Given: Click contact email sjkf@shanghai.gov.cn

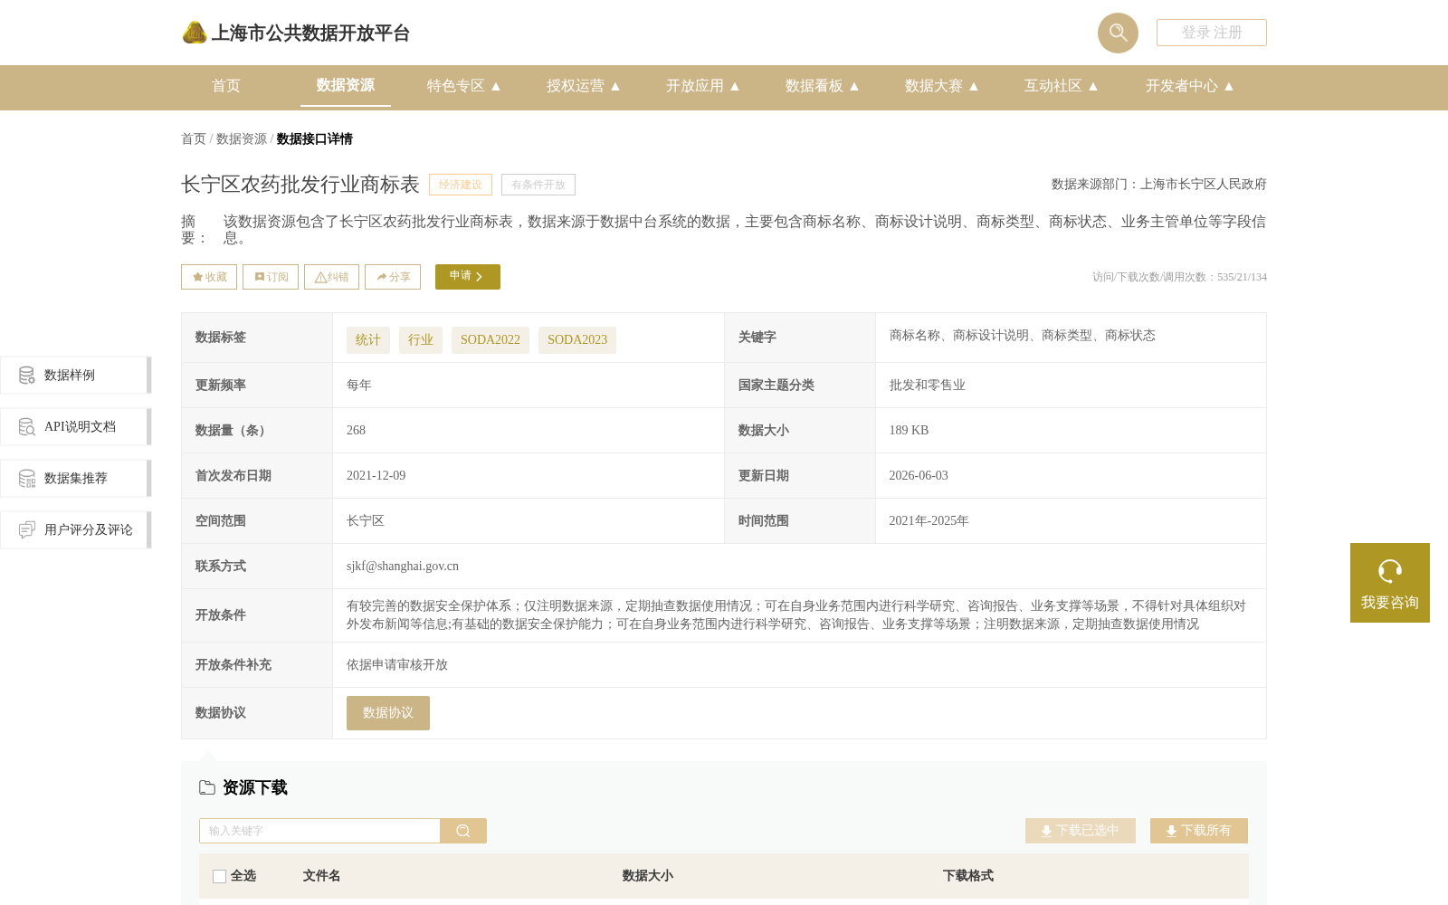Looking at the screenshot, I should 403,567.
